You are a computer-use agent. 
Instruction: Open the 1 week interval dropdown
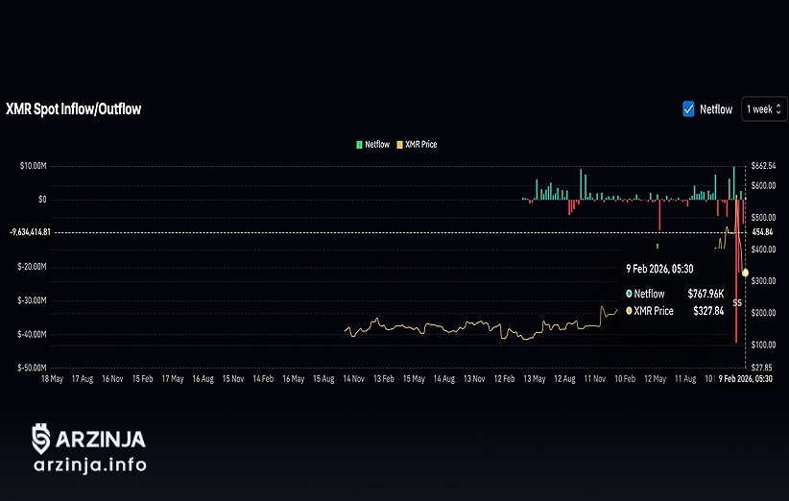click(x=762, y=109)
